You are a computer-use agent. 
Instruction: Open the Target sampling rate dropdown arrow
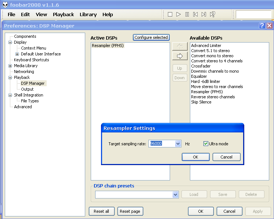[x=178, y=144]
